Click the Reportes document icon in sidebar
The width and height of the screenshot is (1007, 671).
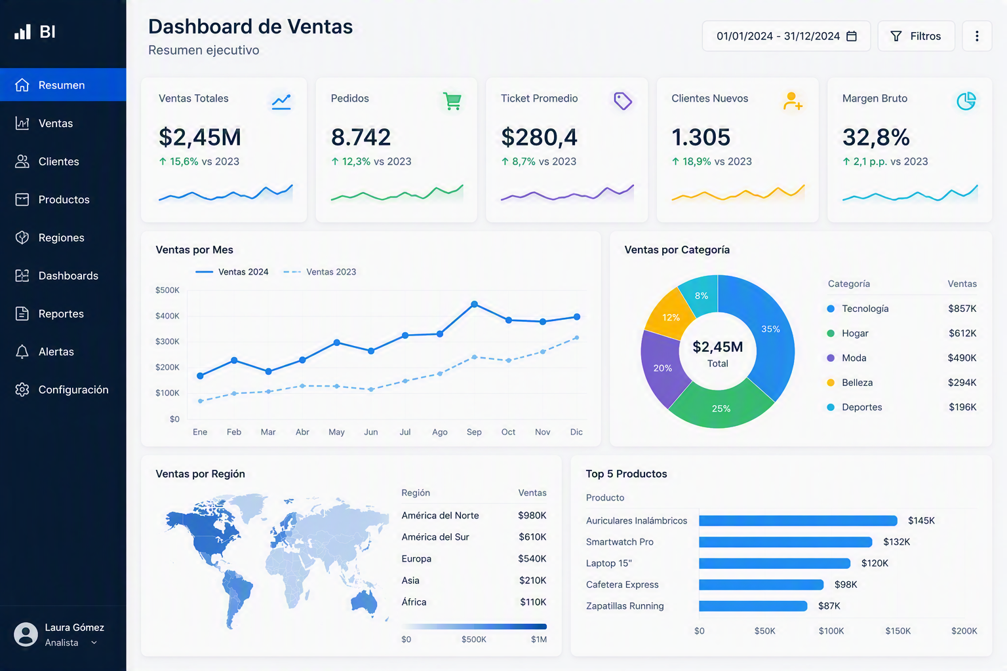22,314
